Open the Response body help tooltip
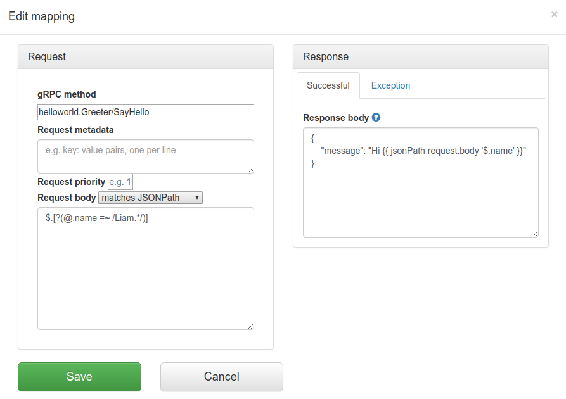Image resolution: width=566 pixels, height=399 pixels. [375, 118]
